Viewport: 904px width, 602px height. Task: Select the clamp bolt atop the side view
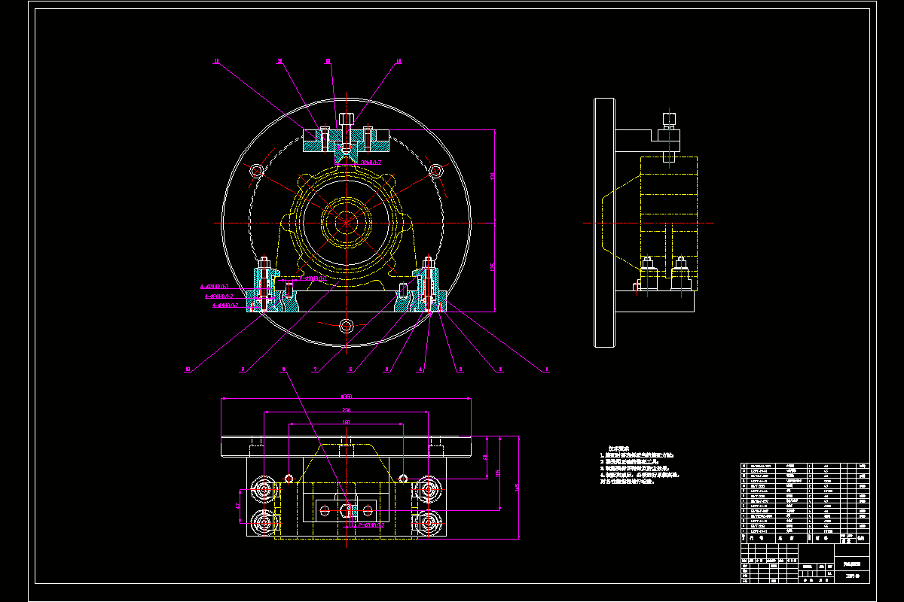[668, 120]
